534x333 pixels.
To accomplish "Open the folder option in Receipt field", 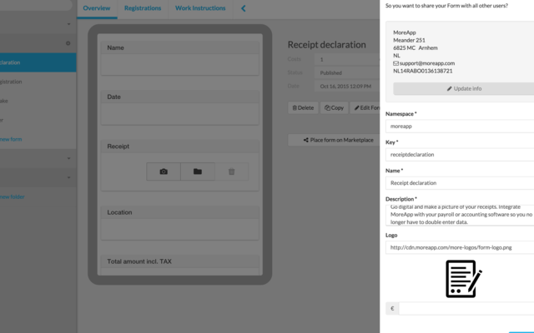I will [198, 171].
